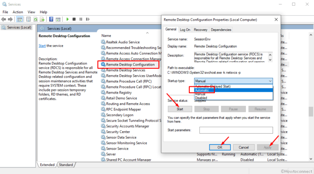Image resolution: width=314 pixels, height=174 pixels.
Task: Open the View menu
Action: pos(31,12)
